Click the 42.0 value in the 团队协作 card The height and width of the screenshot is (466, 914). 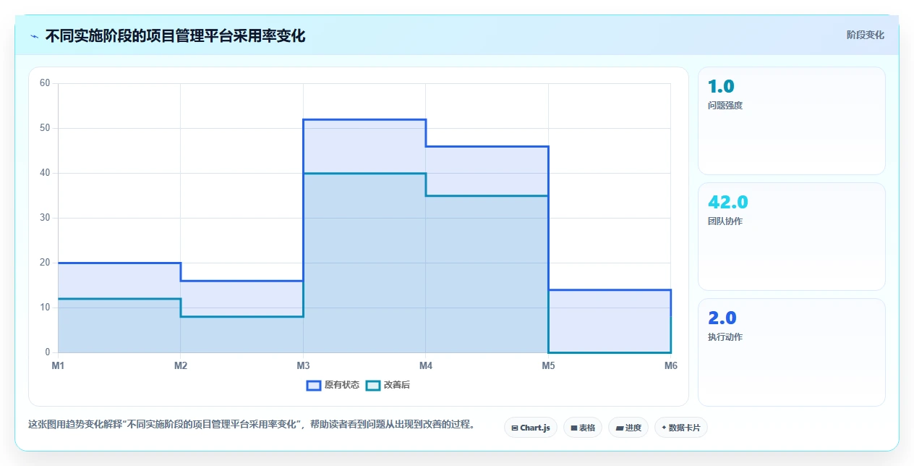tap(728, 202)
